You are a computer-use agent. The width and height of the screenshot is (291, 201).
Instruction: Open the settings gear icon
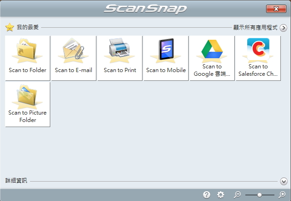coord(220,195)
